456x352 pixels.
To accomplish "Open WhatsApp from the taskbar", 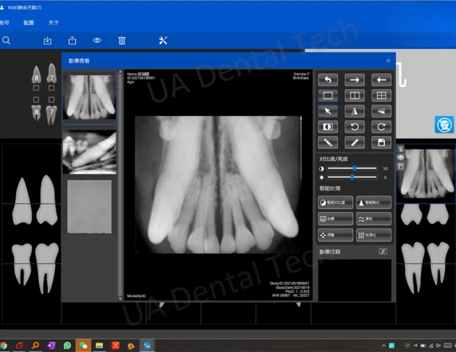I will coord(67,345).
